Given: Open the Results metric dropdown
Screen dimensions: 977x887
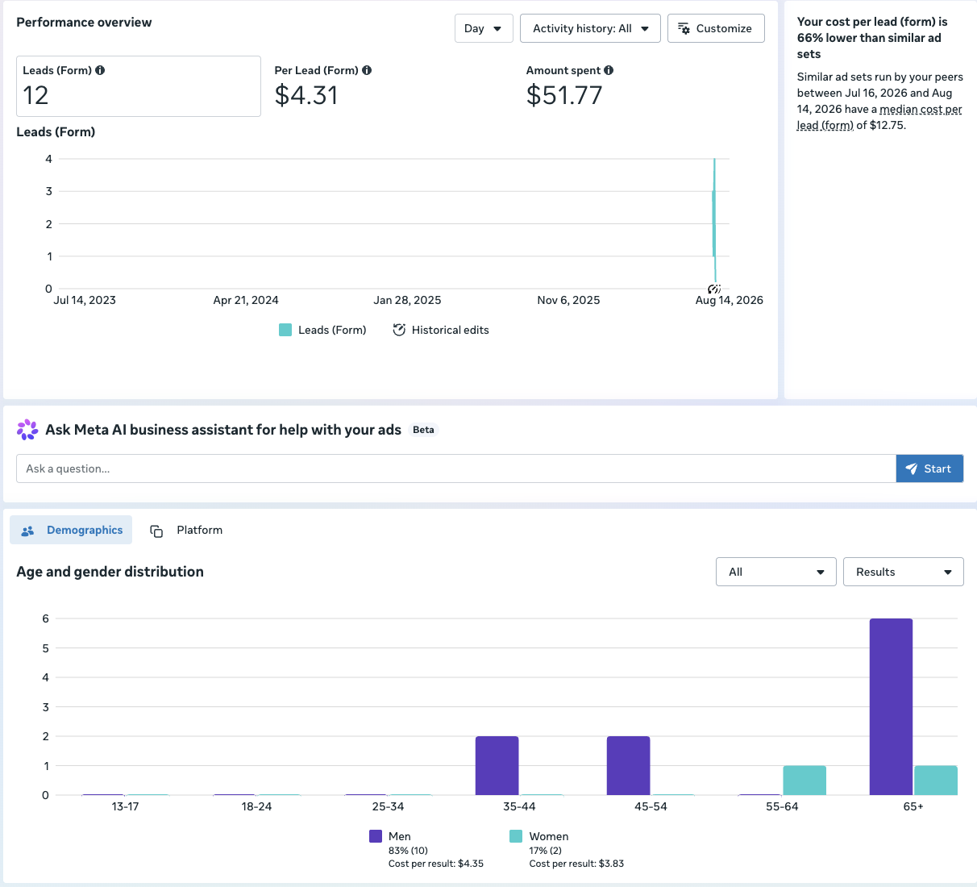Looking at the screenshot, I should [x=904, y=572].
